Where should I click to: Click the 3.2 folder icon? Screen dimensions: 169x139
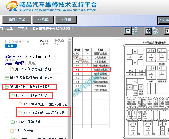point(12,122)
